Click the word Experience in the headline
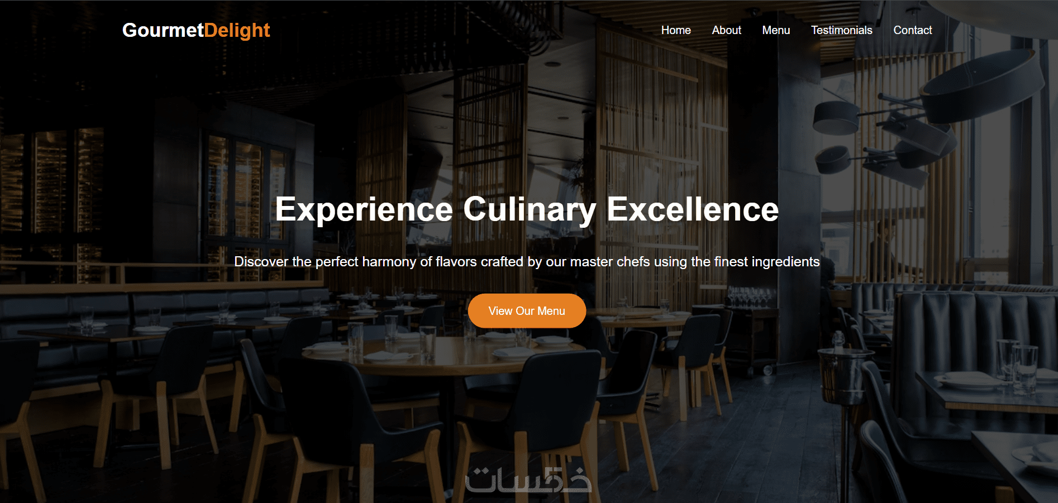The height and width of the screenshot is (503, 1058). point(364,210)
